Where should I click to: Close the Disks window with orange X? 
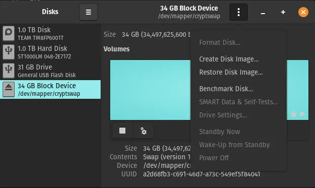[303, 12]
